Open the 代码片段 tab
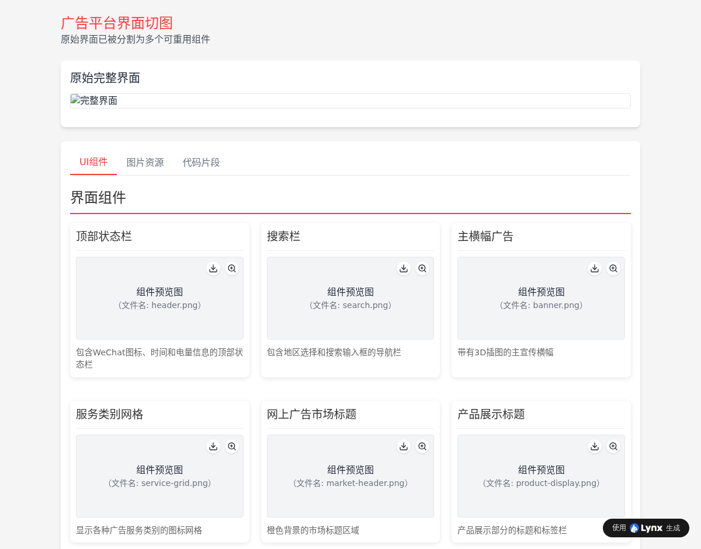Image resolution: width=701 pixels, height=549 pixels. coord(201,163)
